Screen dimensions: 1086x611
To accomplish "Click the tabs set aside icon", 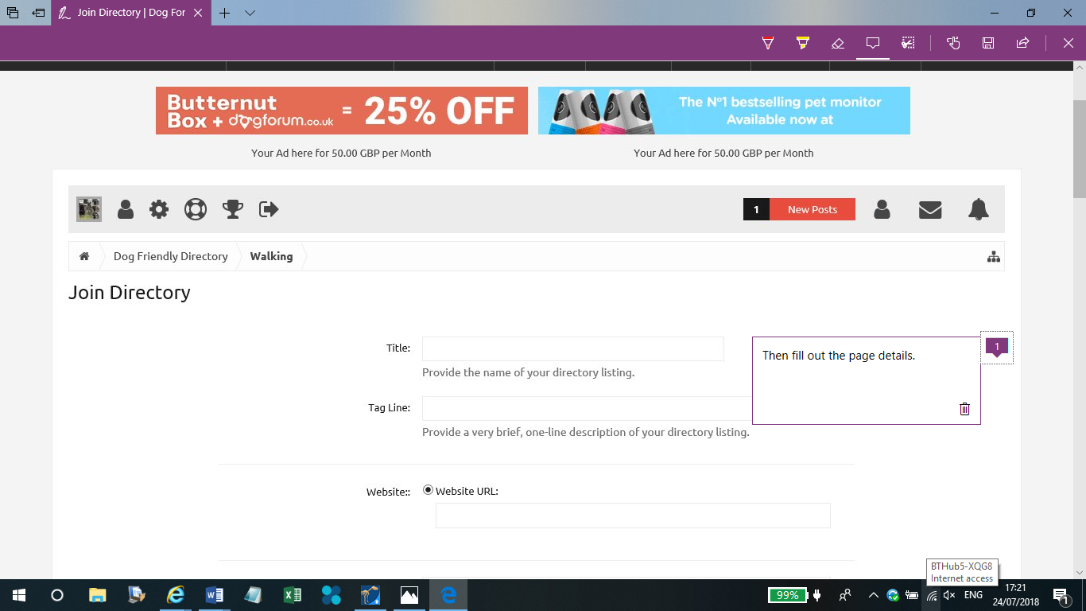I will (x=13, y=13).
